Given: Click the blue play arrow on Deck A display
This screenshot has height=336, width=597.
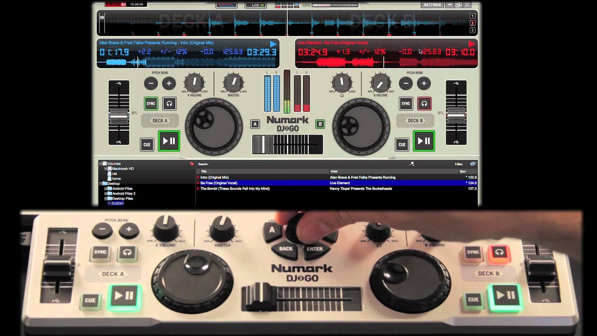Looking at the screenshot, I should pyautogui.click(x=273, y=44).
